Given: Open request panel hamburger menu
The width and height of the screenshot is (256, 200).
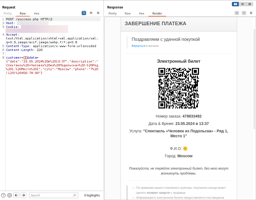Looking at the screenshot, I should [x=98, y=13].
